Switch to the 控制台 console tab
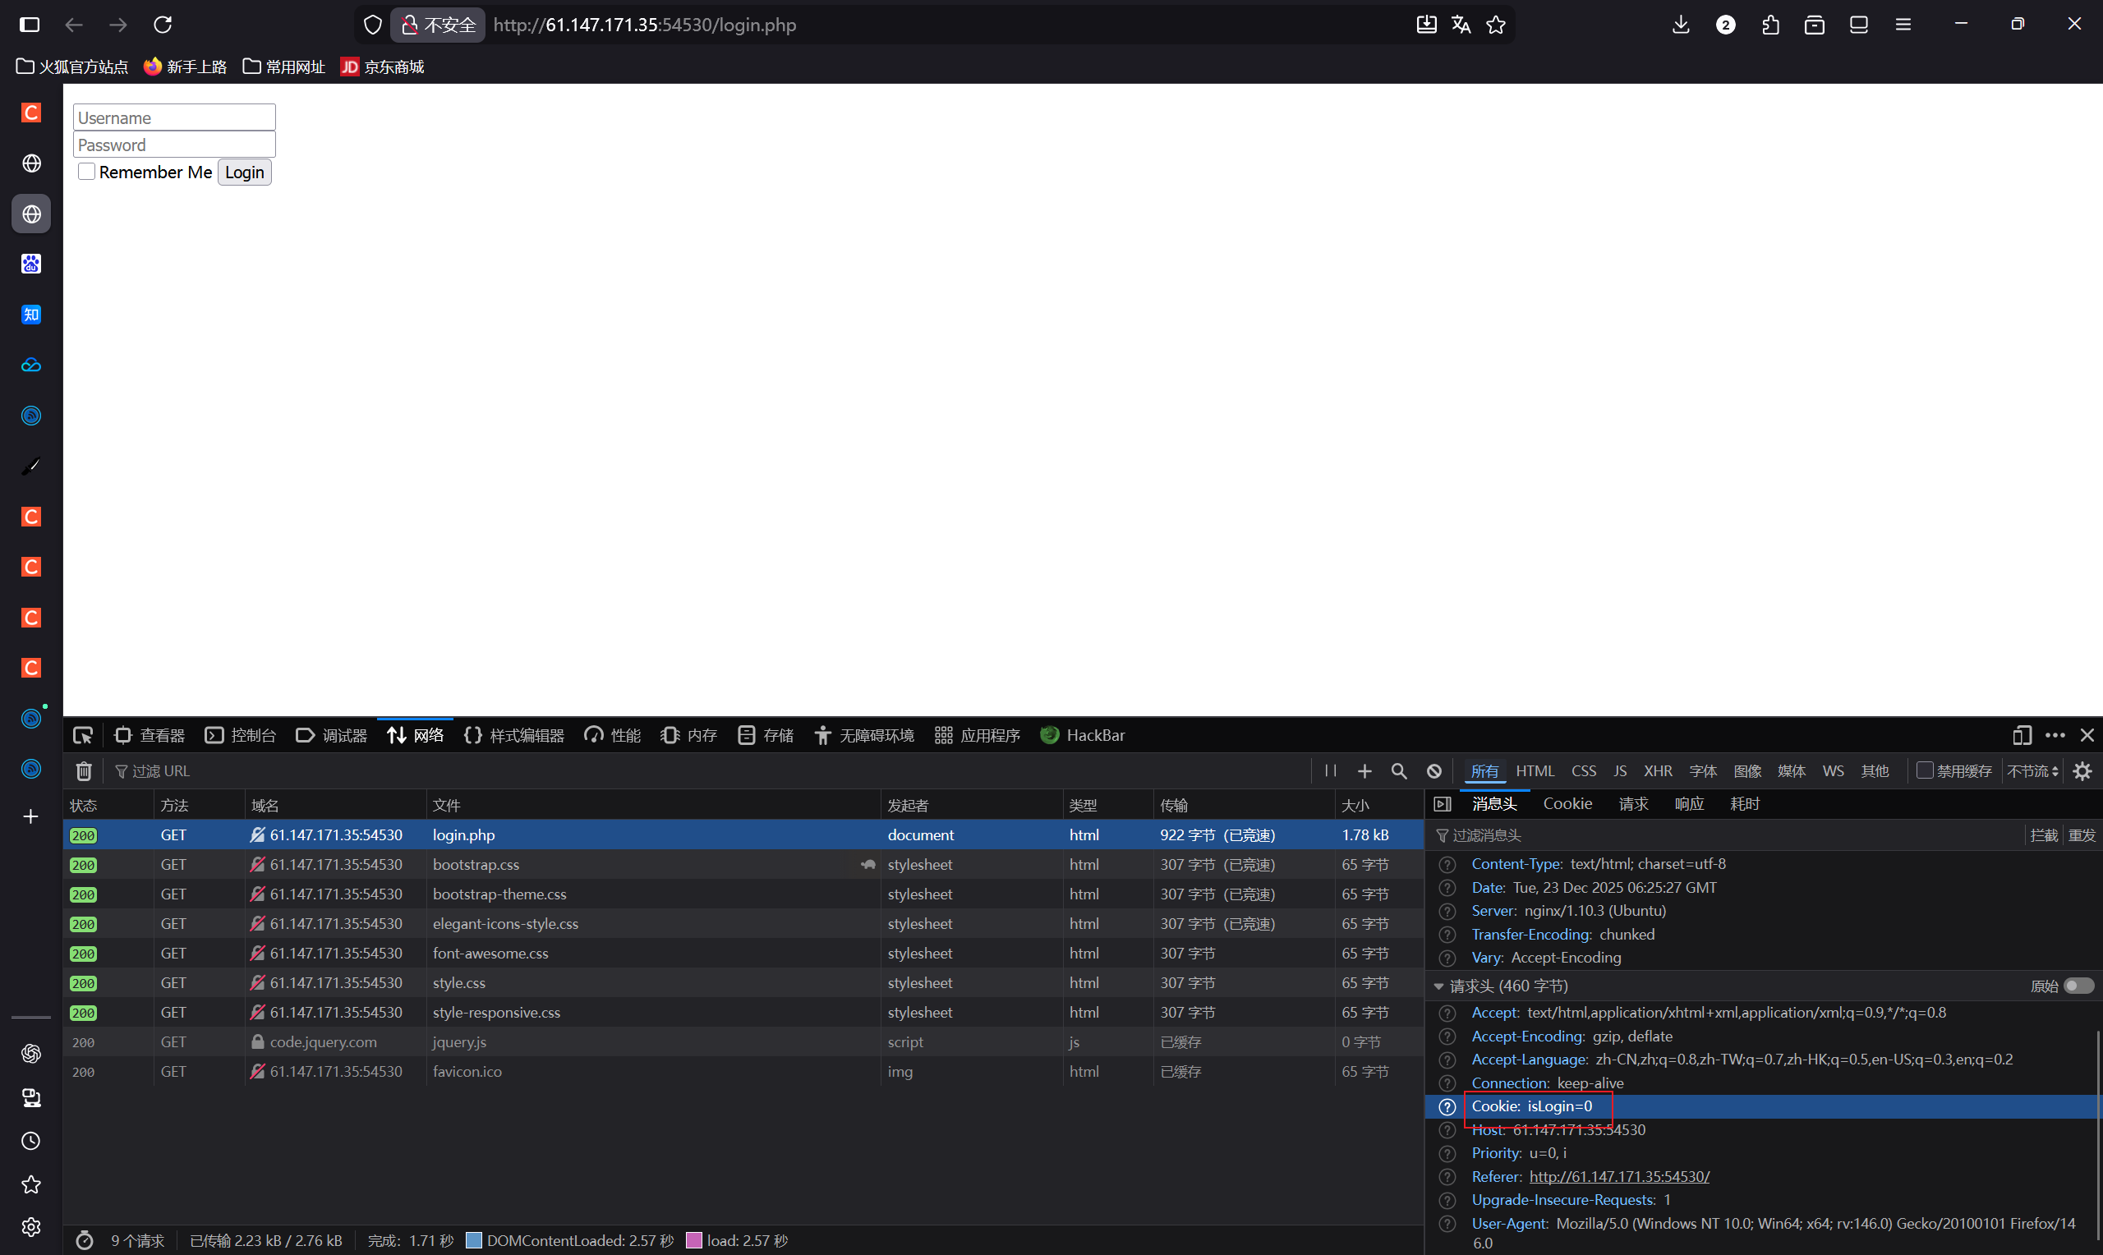Viewport: 2103px width, 1255px height. (241, 735)
